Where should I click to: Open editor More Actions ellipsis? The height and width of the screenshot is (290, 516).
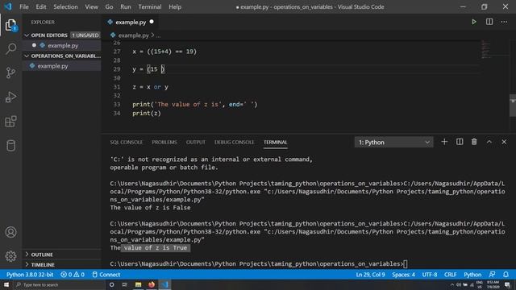504,22
